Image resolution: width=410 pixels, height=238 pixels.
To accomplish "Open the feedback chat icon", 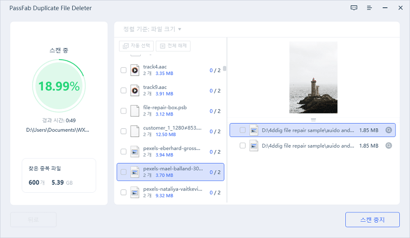I will tap(354, 8).
